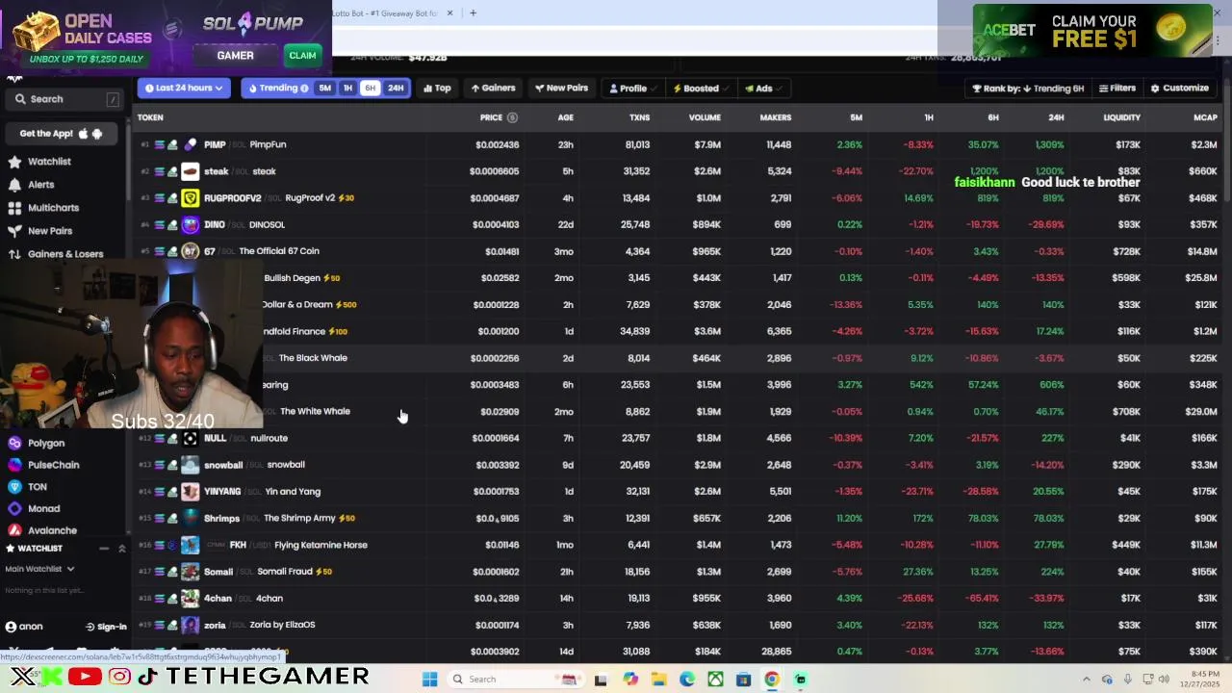This screenshot has width=1232, height=693.
Task: Select the 1H trending timeframe
Action: 348,88
